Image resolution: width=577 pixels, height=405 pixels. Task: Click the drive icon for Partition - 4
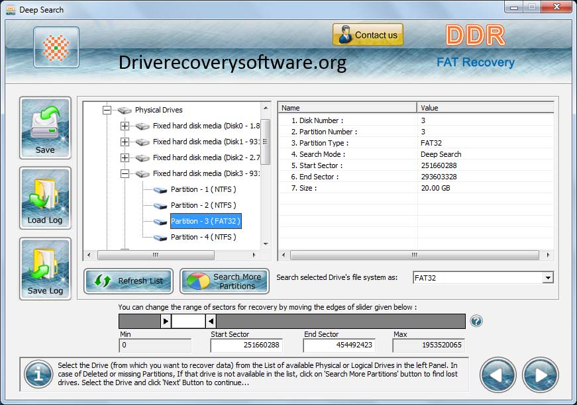[160, 238]
